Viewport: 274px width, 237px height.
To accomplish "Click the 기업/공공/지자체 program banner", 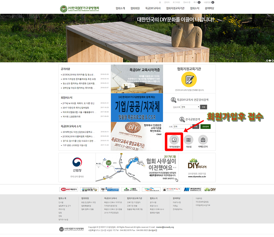I will (x=137, y=108).
